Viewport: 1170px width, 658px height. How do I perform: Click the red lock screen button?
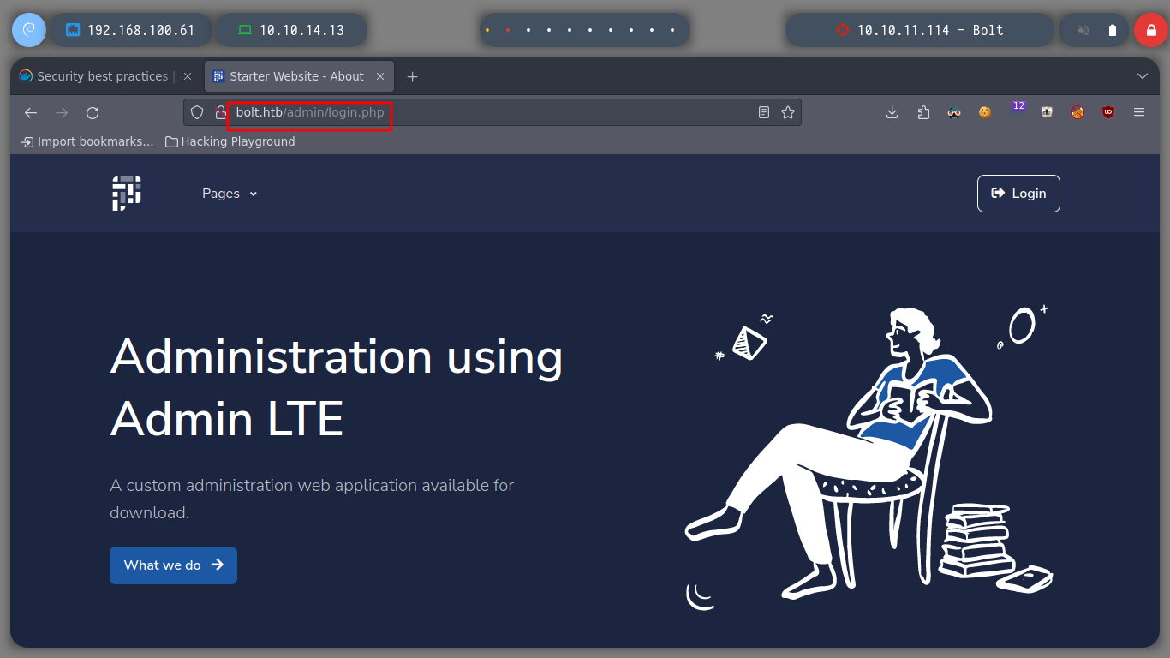1150,30
